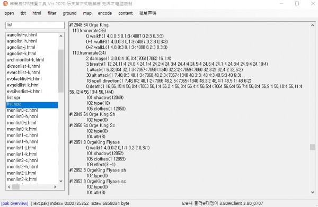Click the '2.damage(' animation line

[x=129, y=59]
